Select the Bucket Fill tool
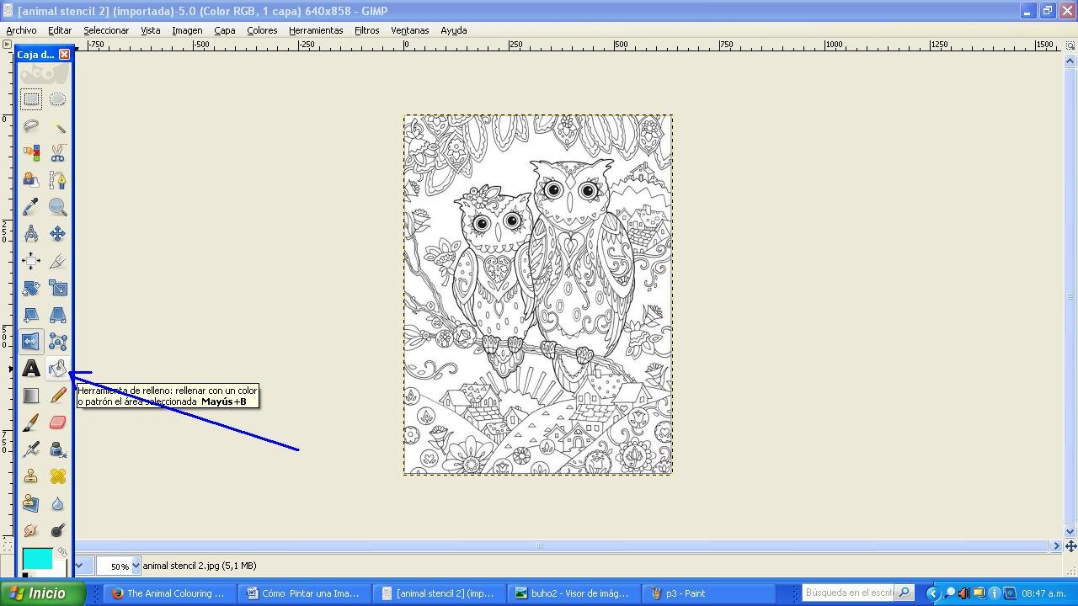 [57, 369]
